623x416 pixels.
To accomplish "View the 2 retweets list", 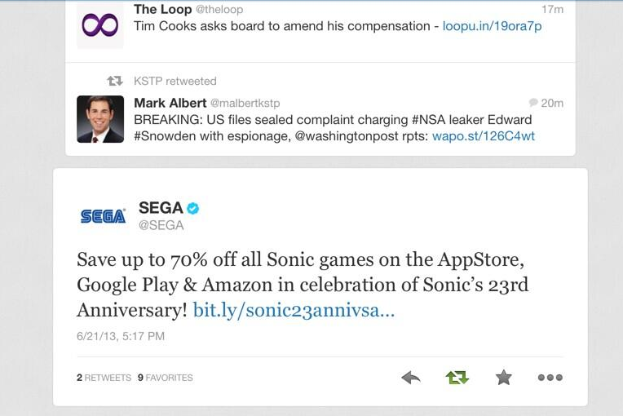I will [x=104, y=378].
